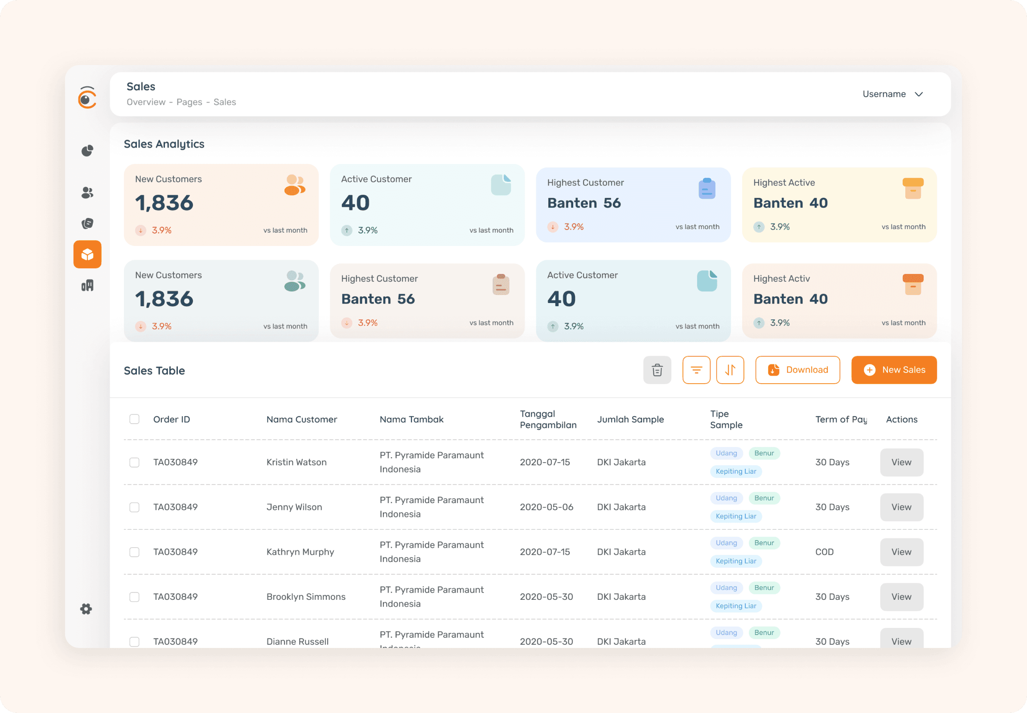Go to the Overview breadcrumb

[x=146, y=102]
